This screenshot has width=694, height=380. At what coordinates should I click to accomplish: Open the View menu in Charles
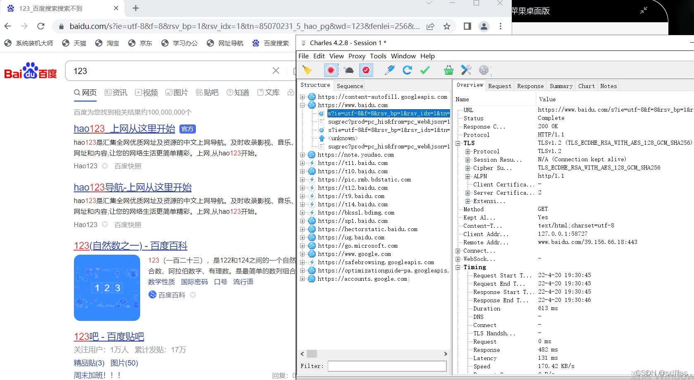pos(336,56)
